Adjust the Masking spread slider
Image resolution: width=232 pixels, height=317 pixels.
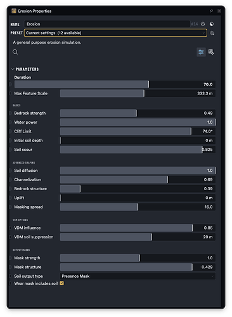pos(138,207)
